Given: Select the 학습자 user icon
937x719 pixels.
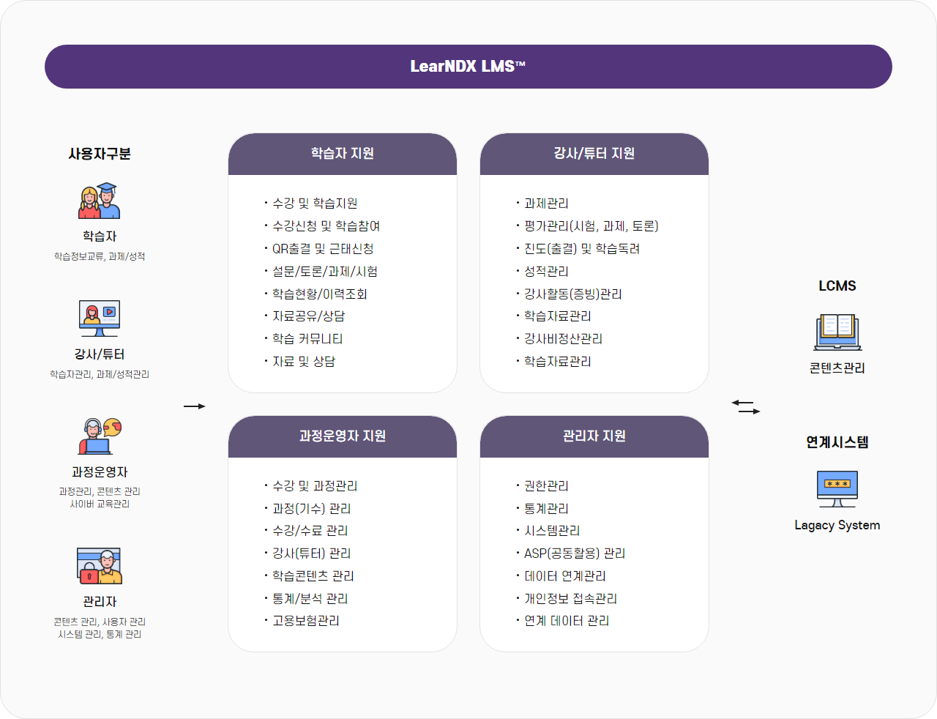Looking at the screenshot, I should [97, 200].
